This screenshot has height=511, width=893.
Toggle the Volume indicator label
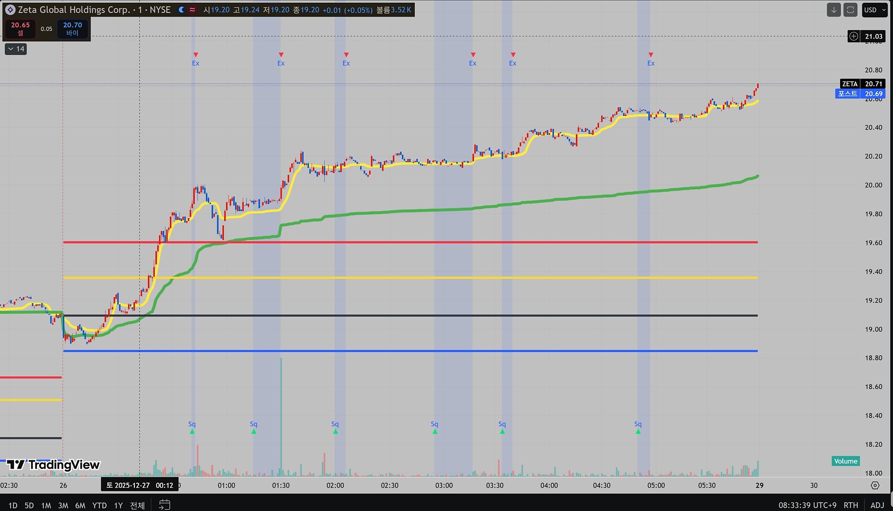pyautogui.click(x=845, y=461)
